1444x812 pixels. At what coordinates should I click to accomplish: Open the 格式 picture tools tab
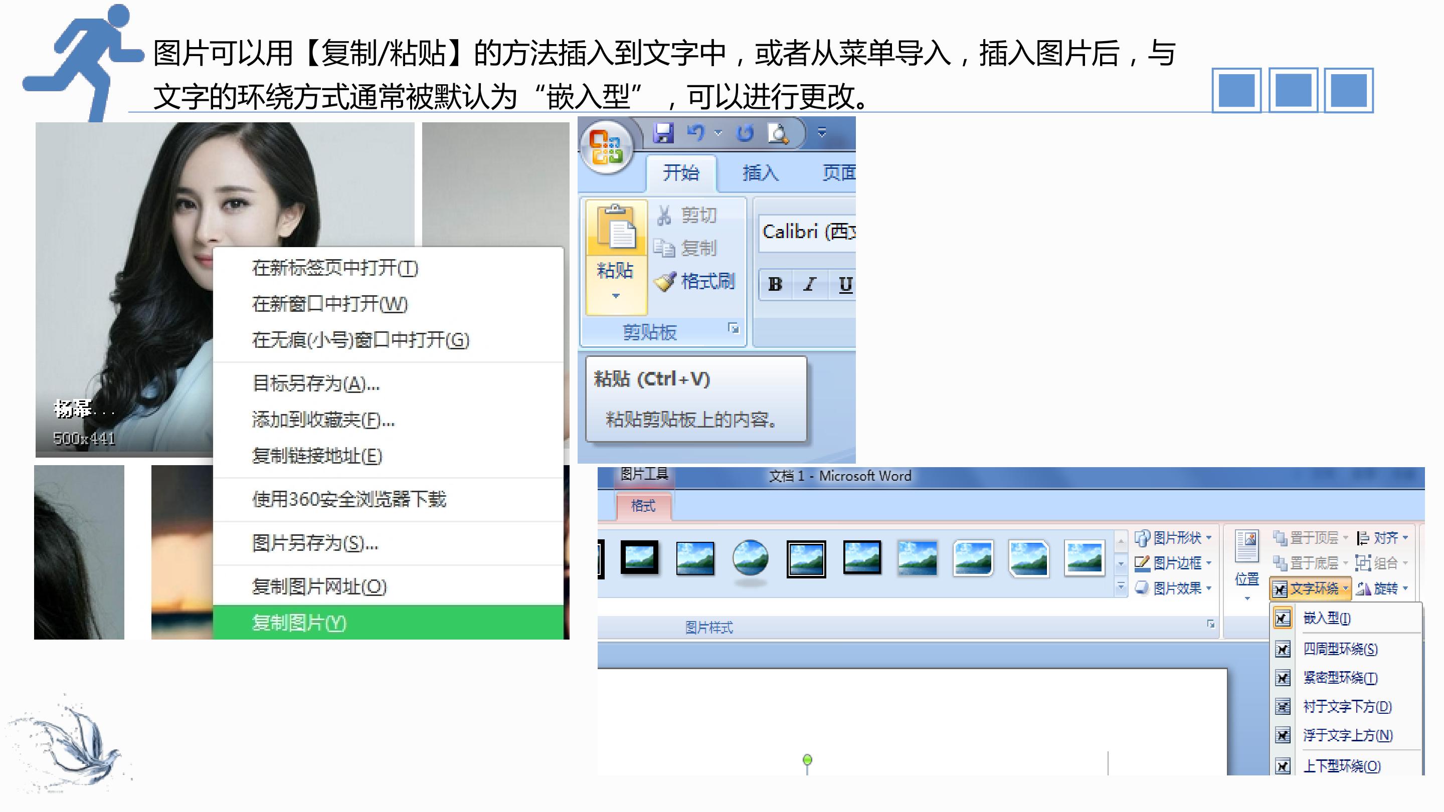click(x=643, y=506)
